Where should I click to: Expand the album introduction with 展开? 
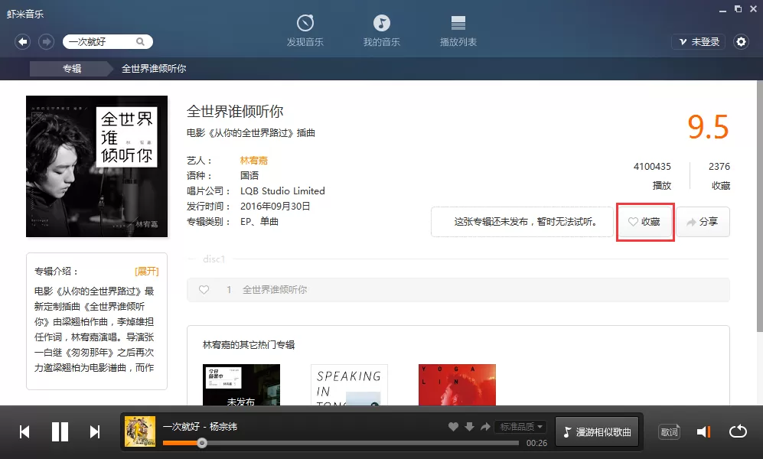click(x=146, y=272)
